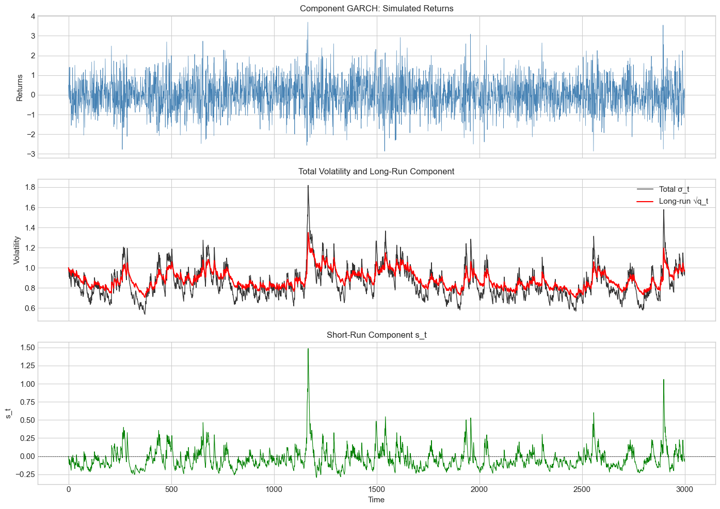Click the 'Short-Run Component s_t' title
The height and width of the screenshot is (509, 720).
[x=376, y=335]
